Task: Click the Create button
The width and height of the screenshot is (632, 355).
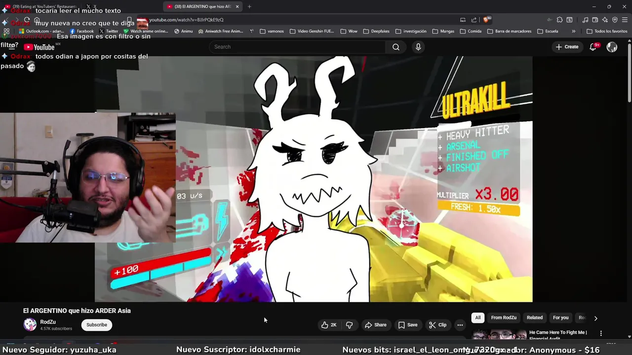Action: (567, 47)
